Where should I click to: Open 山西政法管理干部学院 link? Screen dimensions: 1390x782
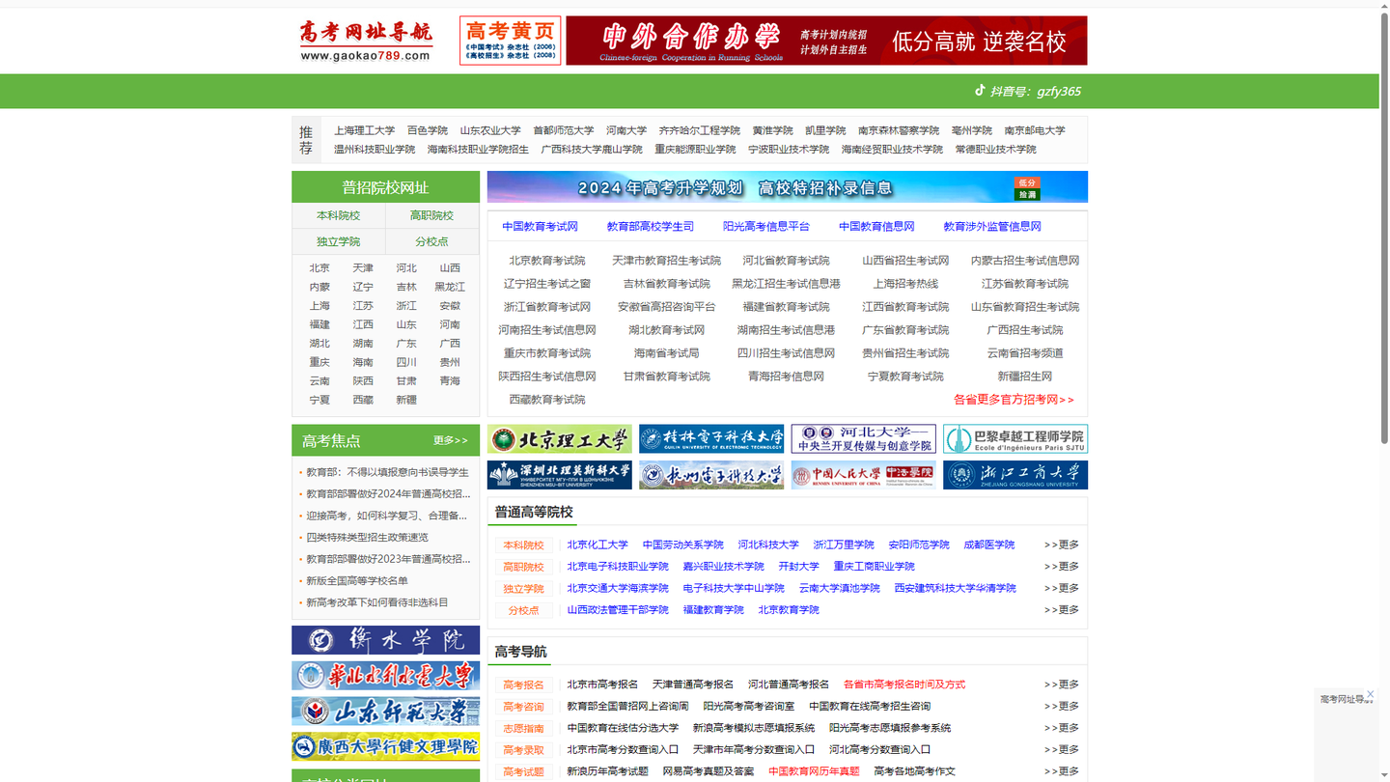pos(618,609)
